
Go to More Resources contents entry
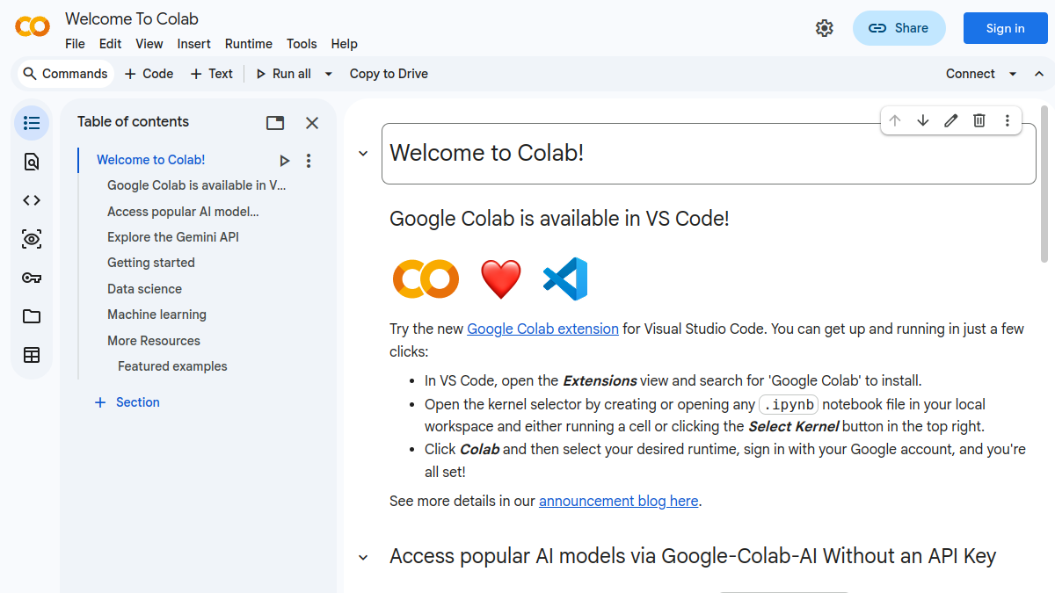(x=154, y=341)
